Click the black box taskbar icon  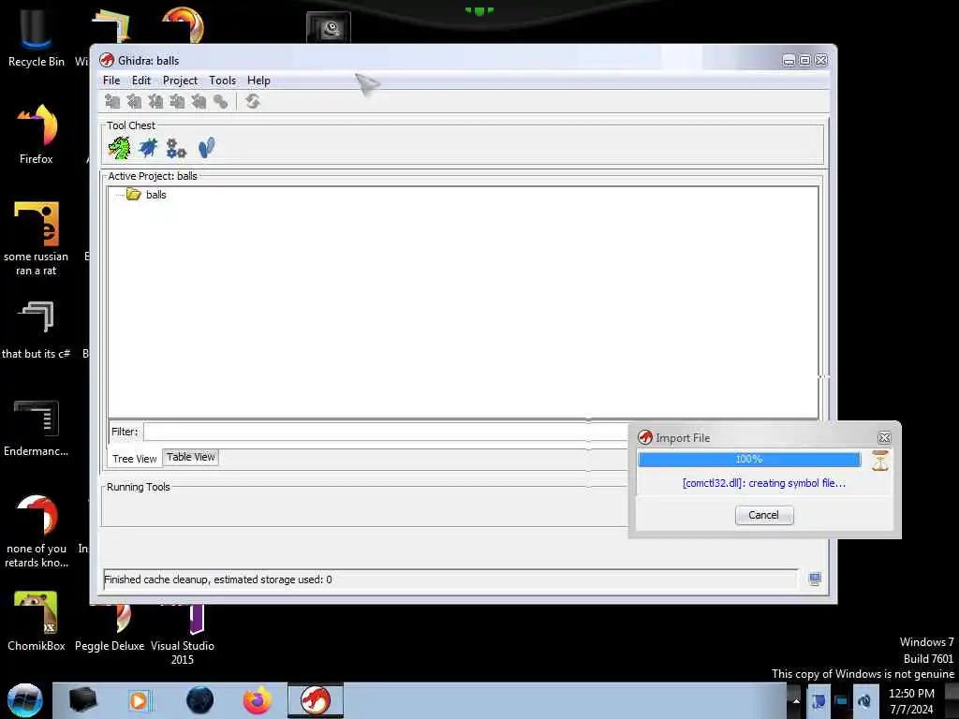point(83,700)
